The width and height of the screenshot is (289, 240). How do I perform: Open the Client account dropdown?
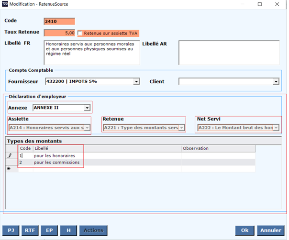pos(276,81)
